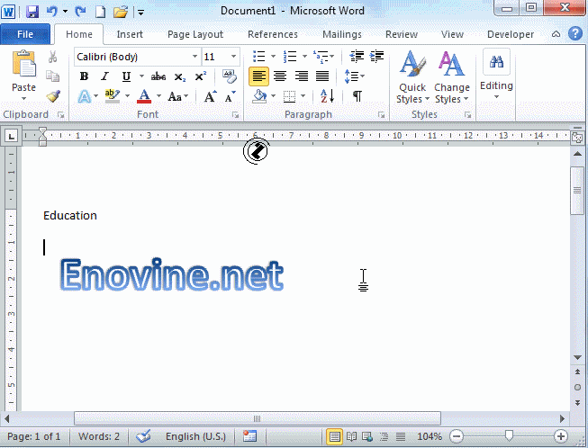The width and height of the screenshot is (588, 448).
Task: Click the Grow Font icon
Action: 210,96
